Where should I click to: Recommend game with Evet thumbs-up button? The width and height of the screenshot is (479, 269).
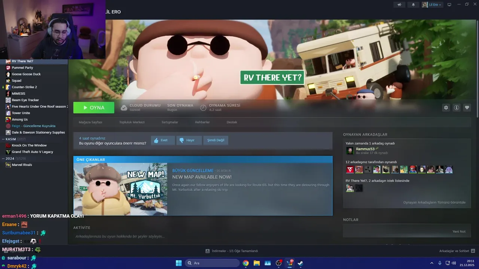click(x=163, y=140)
